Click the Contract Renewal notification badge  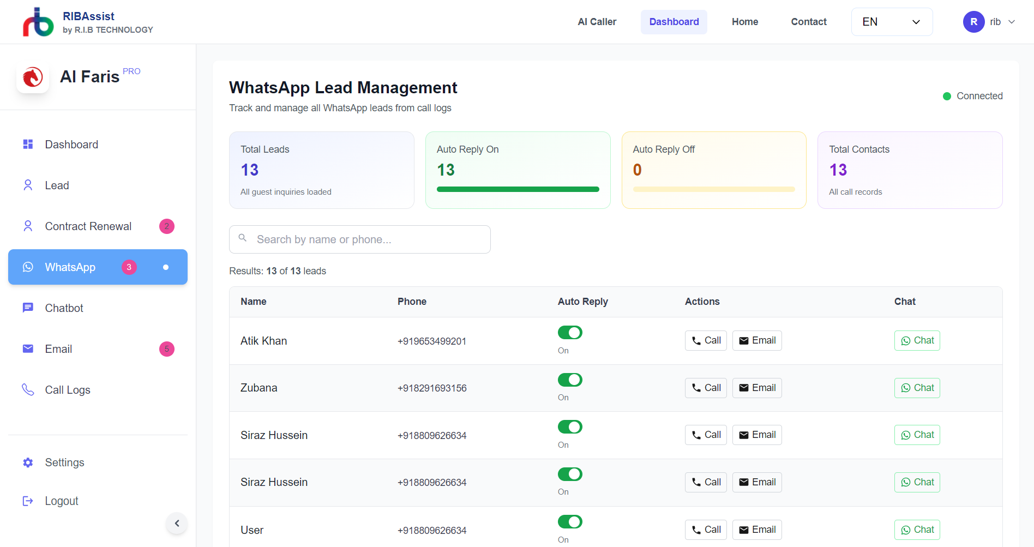click(x=166, y=226)
